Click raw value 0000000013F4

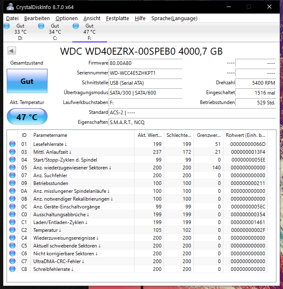pyautogui.click(x=248, y=152)
